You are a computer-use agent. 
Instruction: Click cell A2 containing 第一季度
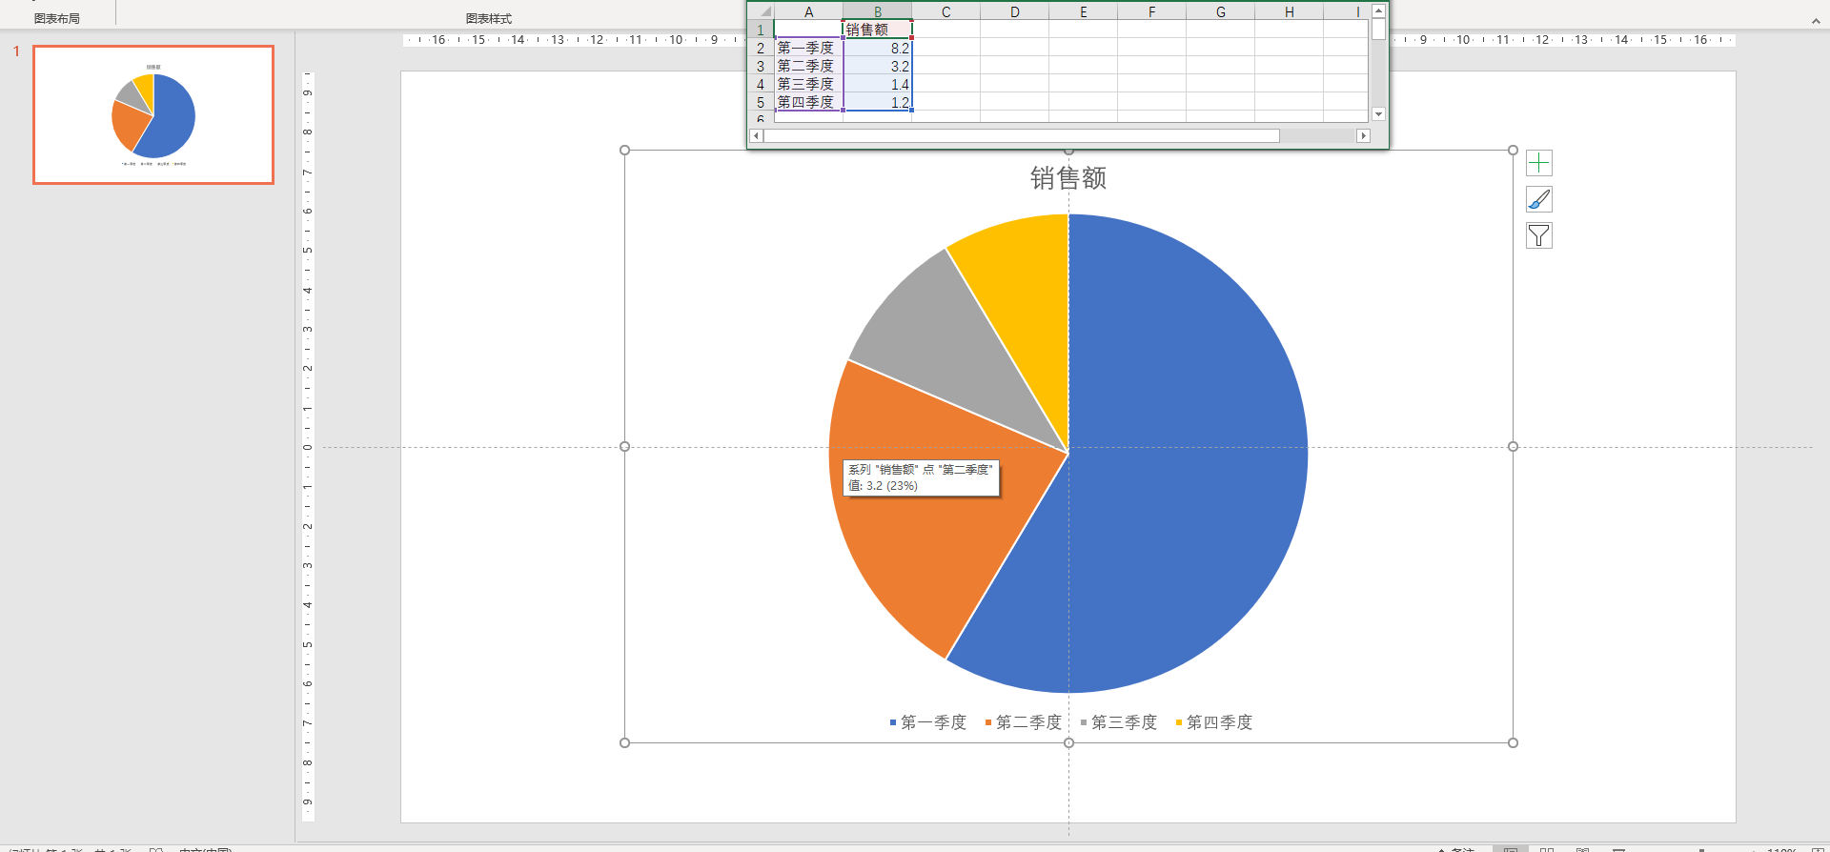(808, 48)
